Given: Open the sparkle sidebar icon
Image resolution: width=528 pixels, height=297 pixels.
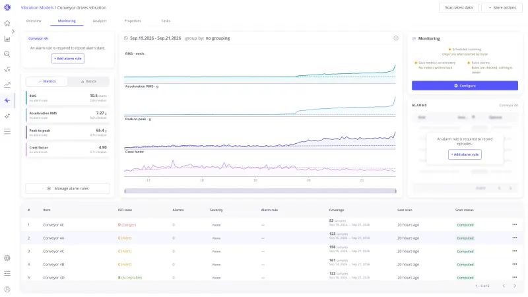Looking at the screenshot, I should [x=7, y=116].
